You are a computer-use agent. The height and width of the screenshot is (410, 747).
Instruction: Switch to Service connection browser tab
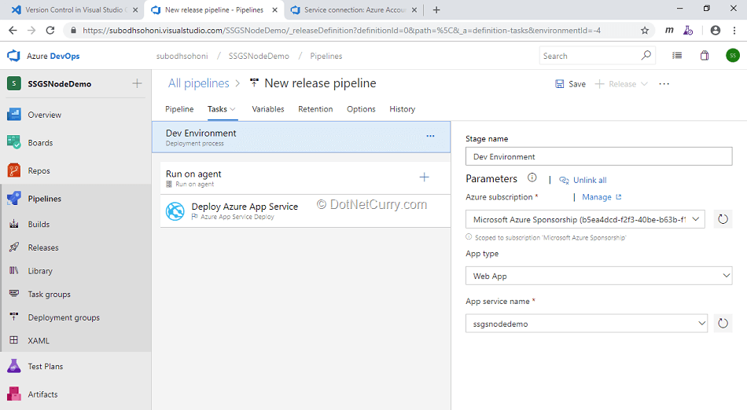pos(354,9)
